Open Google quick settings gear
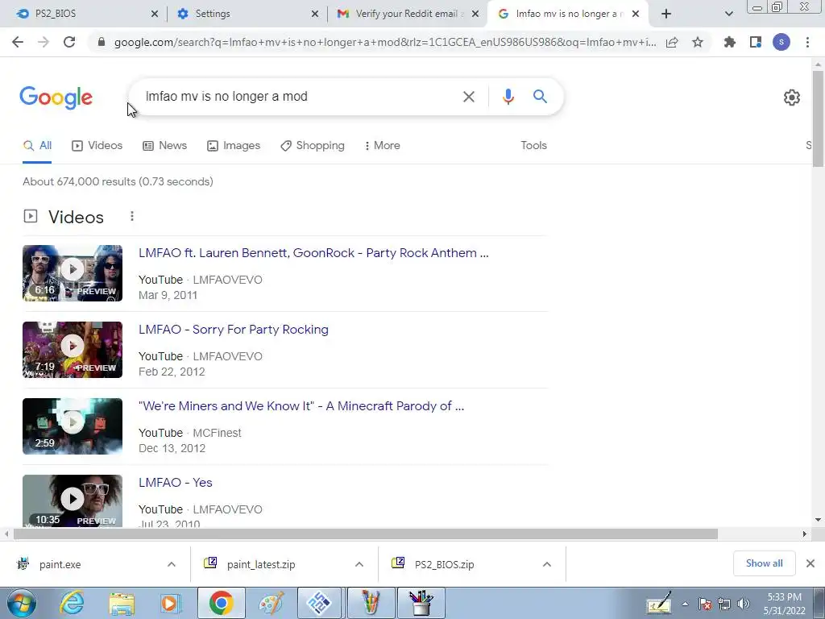825x619 pixels. (x=792, y=98)
